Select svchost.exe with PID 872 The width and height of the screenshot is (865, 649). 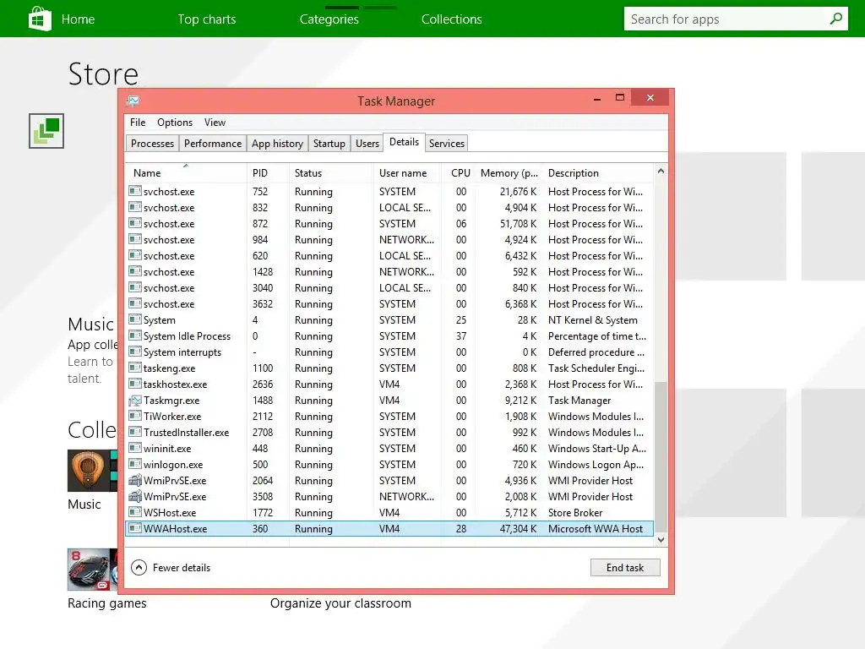pos(389,223)
